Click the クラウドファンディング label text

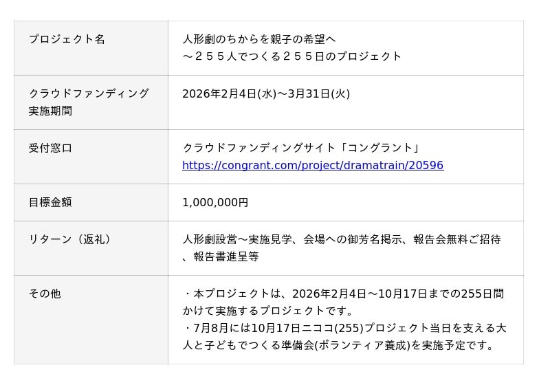(89, 93)
